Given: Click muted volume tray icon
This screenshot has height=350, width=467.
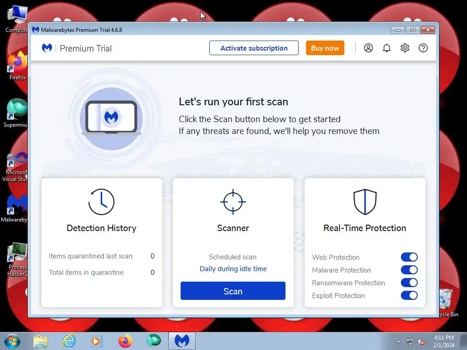Looking at the screenshot, I should (x=421, y=341).
